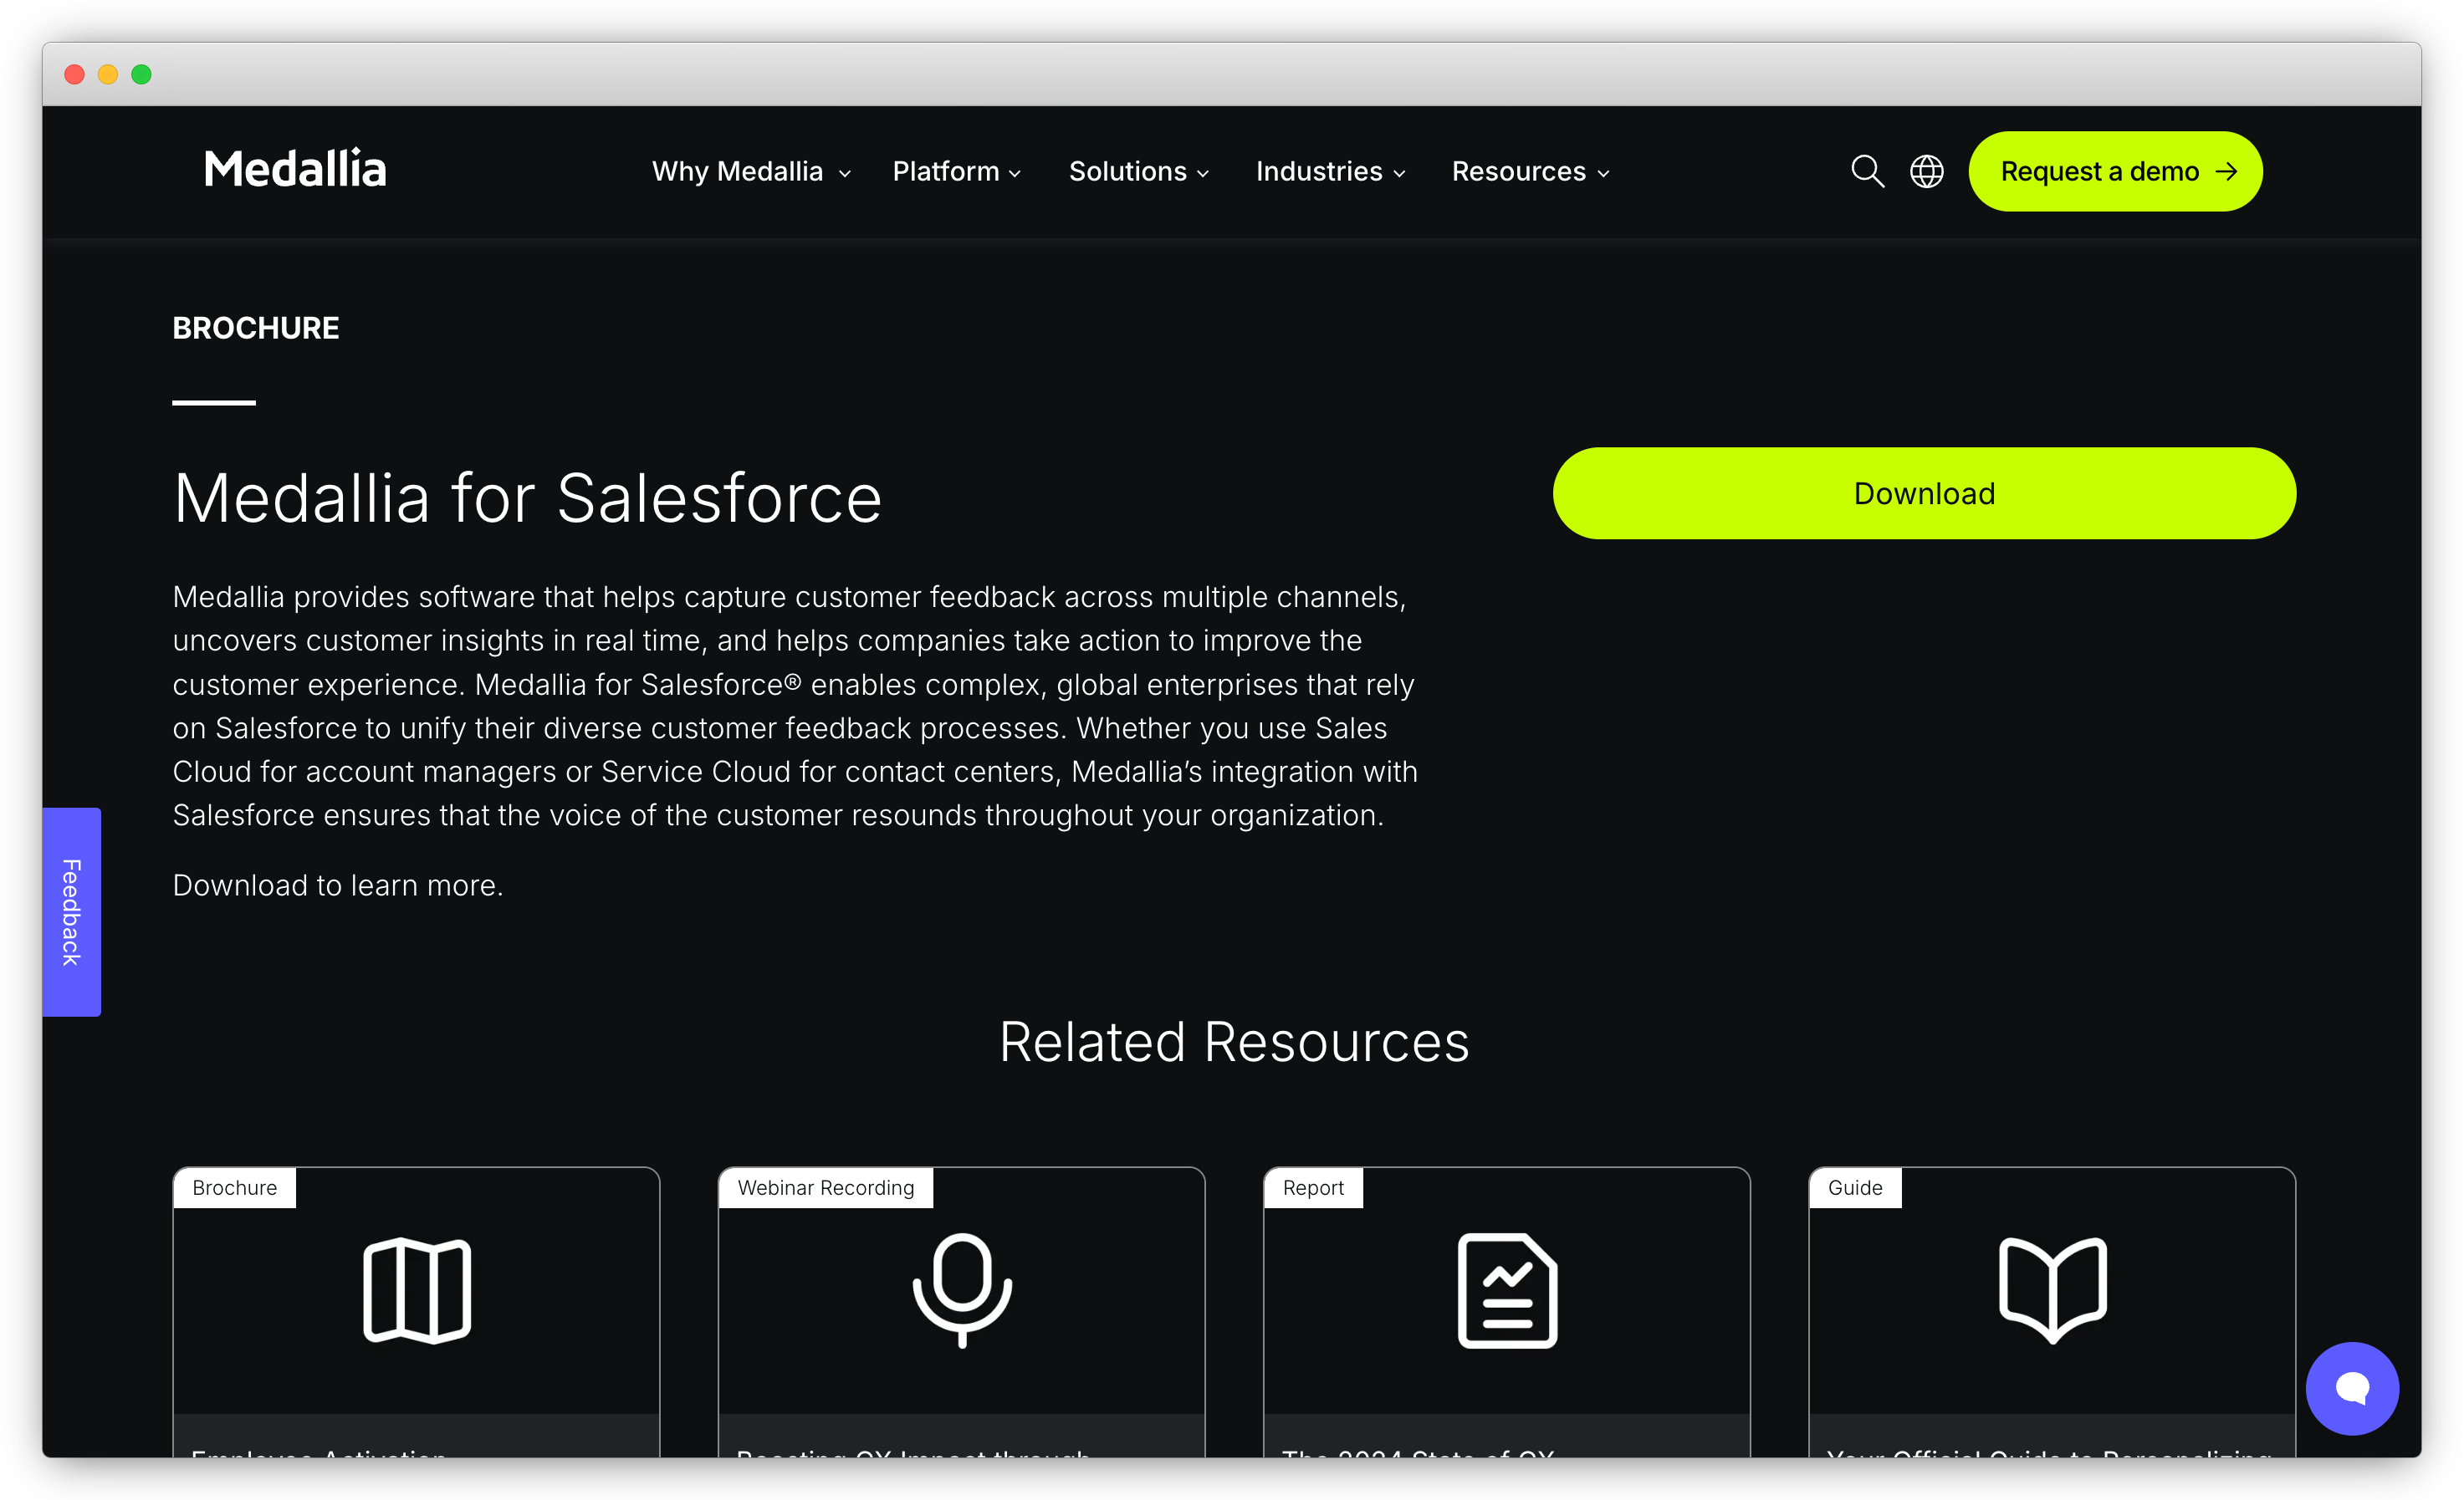Click the Request a demo button
The width and height of the screenshot is (2464, 1500).
[x=2114, y=171]
